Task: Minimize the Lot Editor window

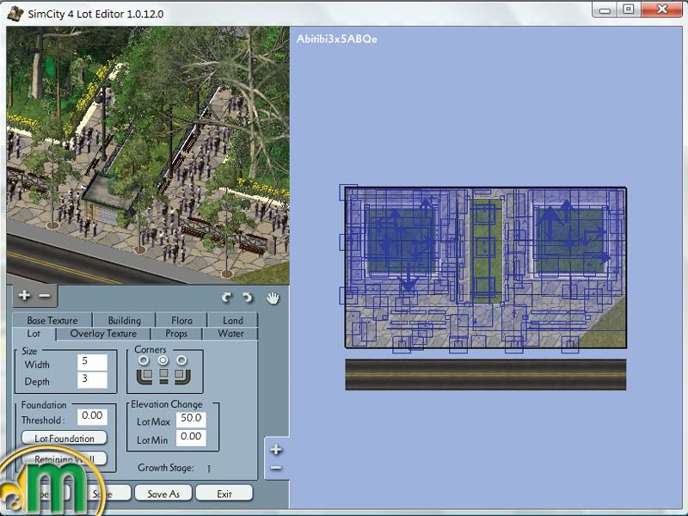Action: [605, 10]
